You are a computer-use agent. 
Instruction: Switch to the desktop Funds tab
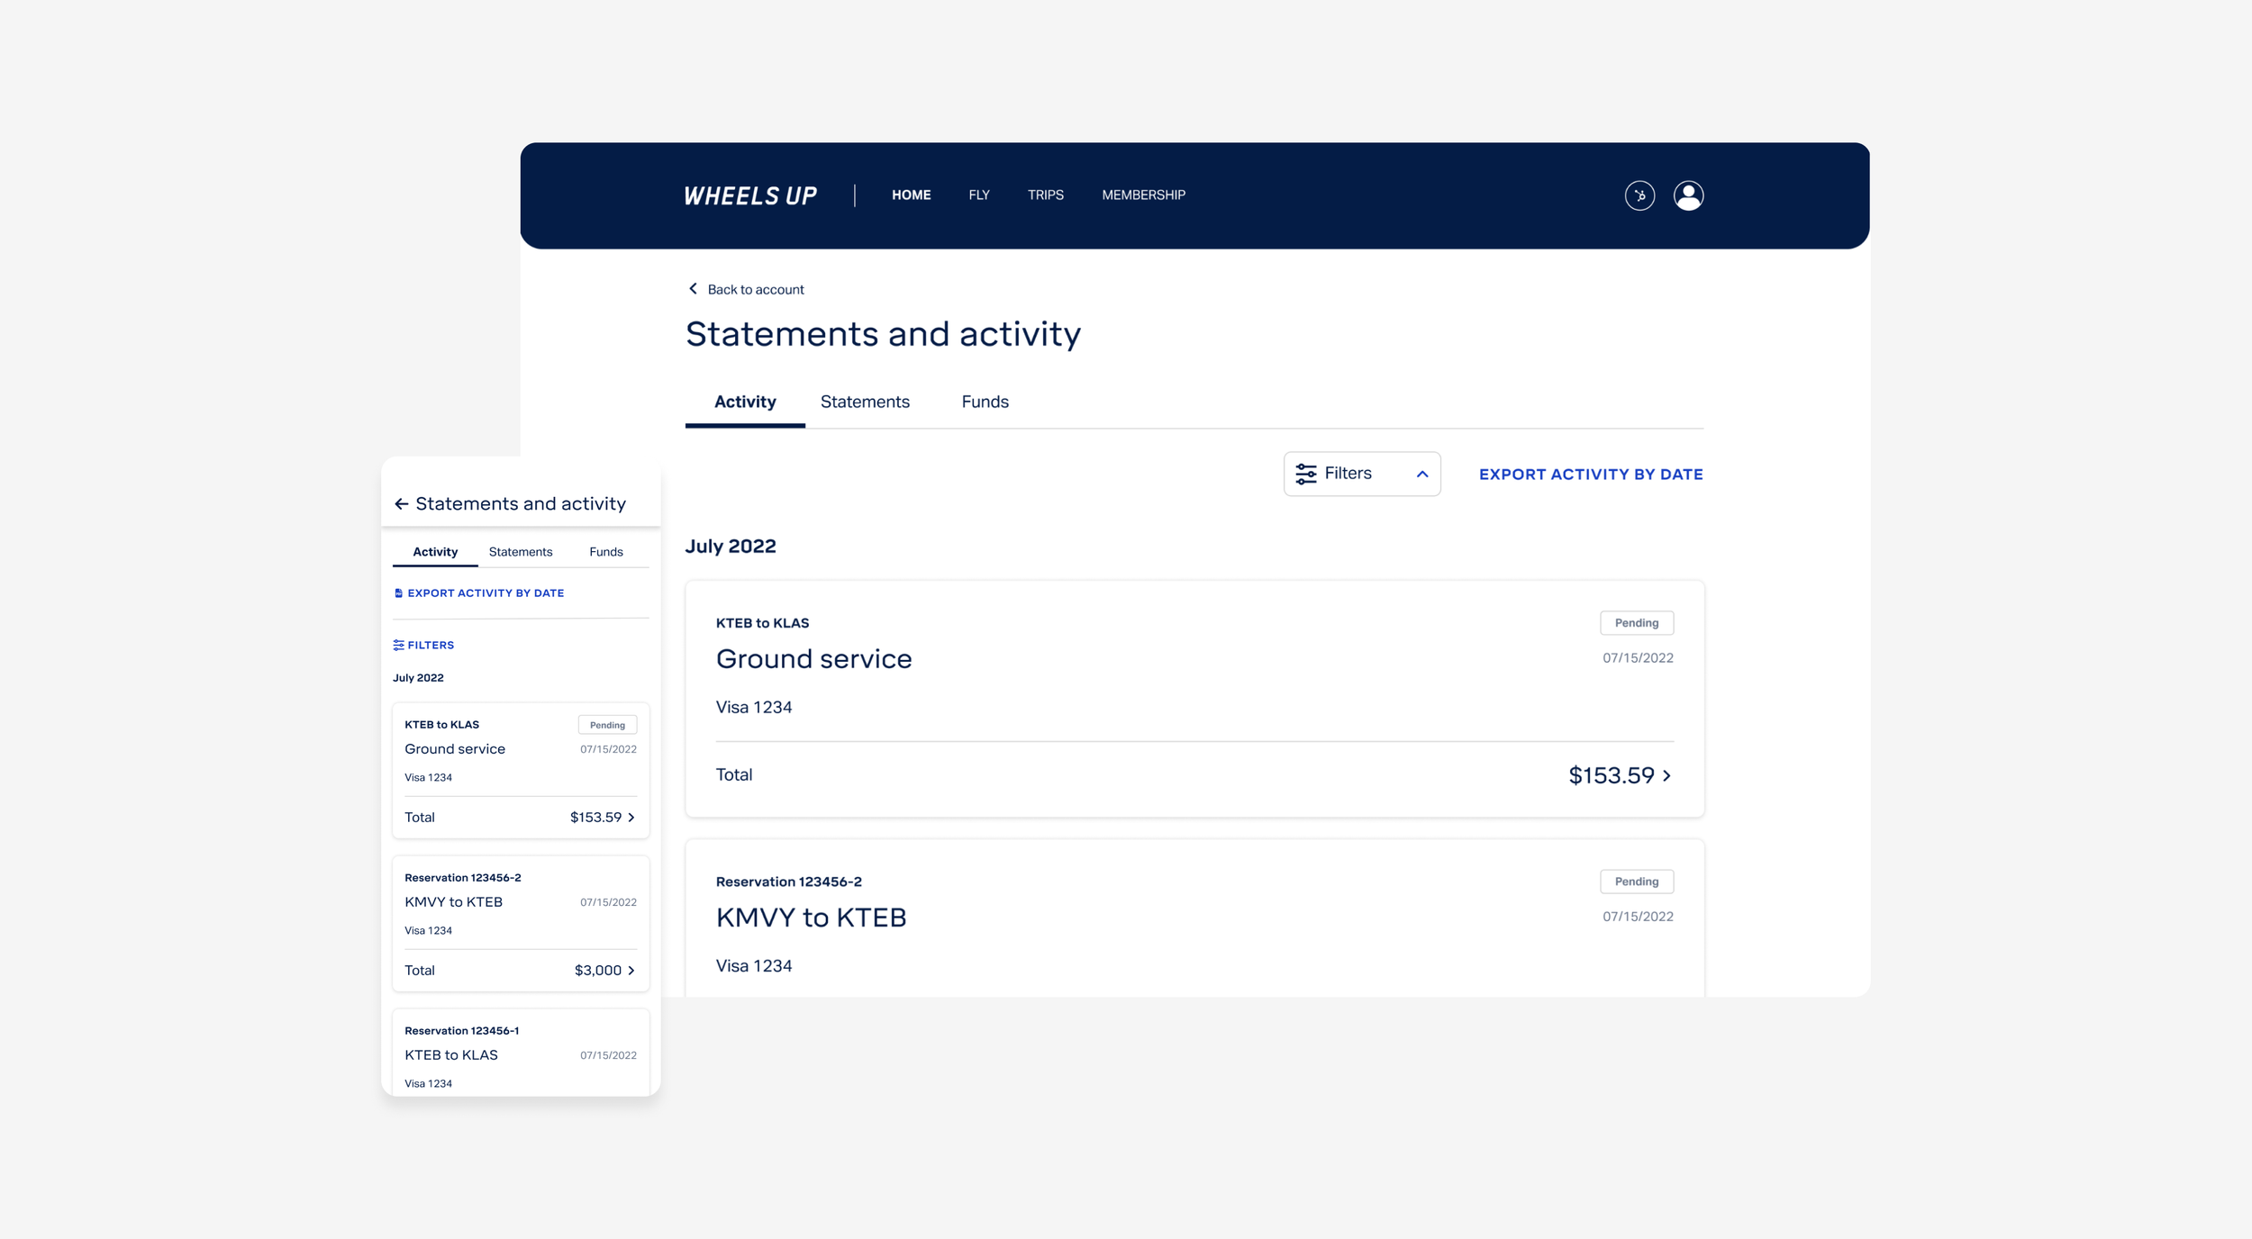985,402
